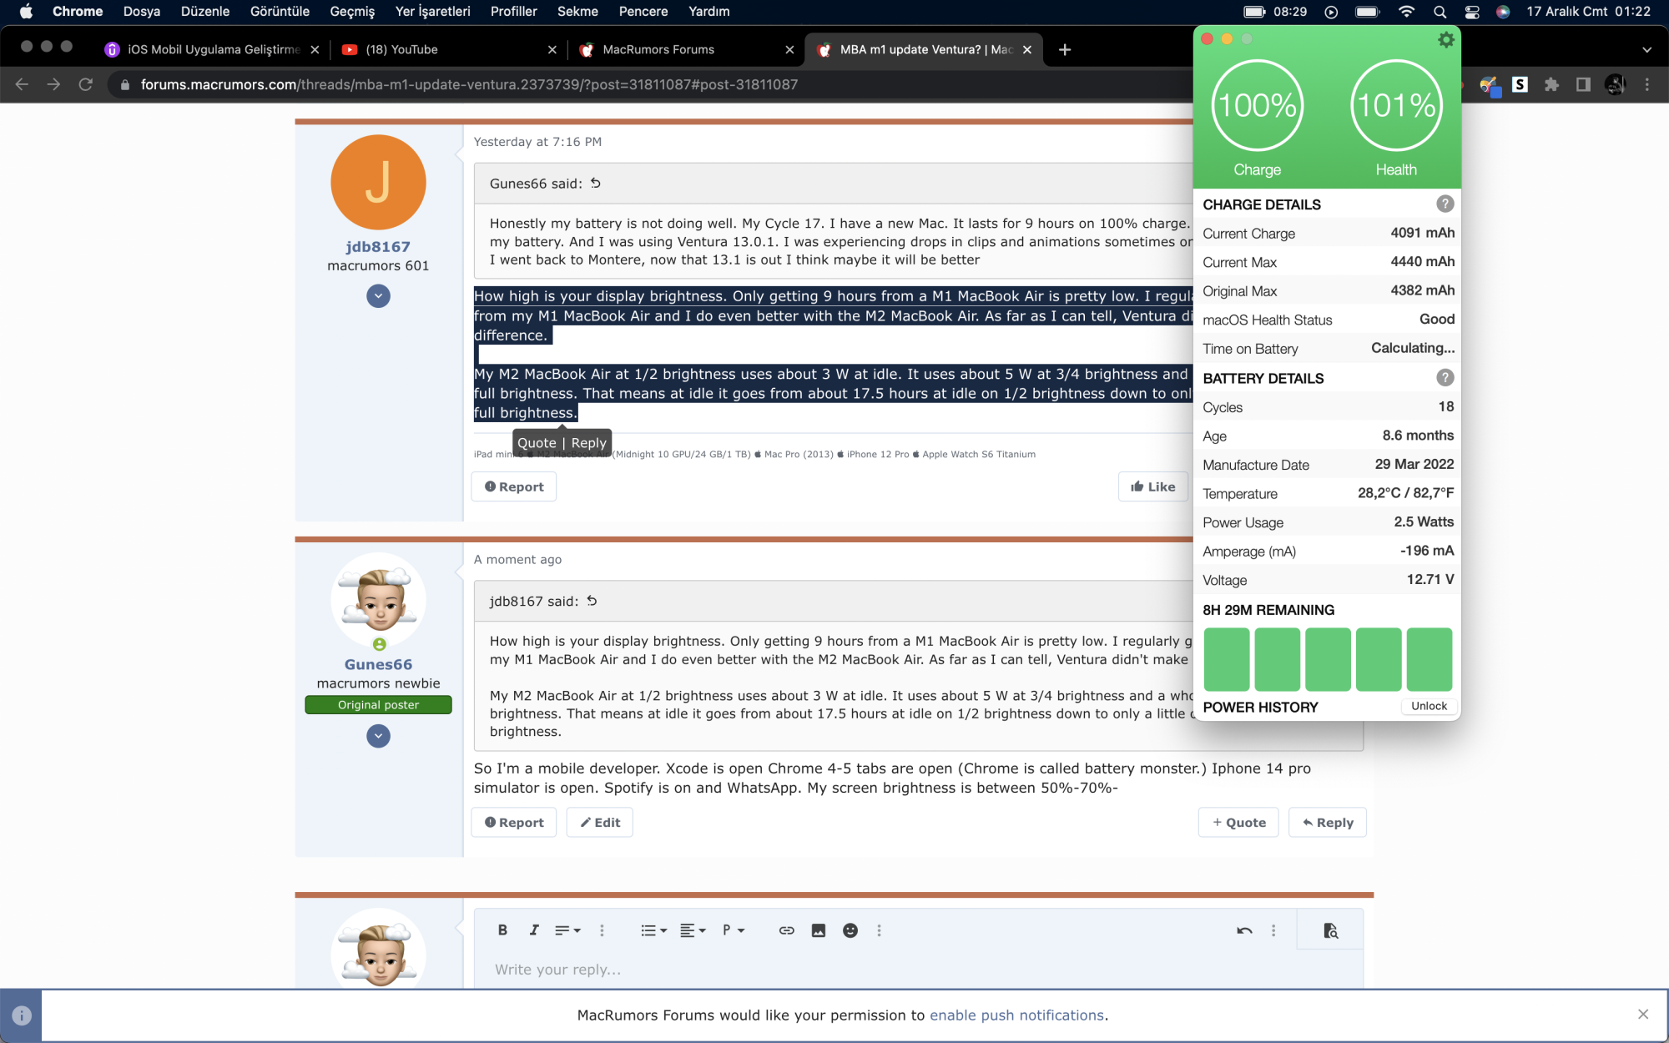Open Düzenle menu
This screenshot has width=1669, height=1043.
pyautogui.click(x=204, y=12)
